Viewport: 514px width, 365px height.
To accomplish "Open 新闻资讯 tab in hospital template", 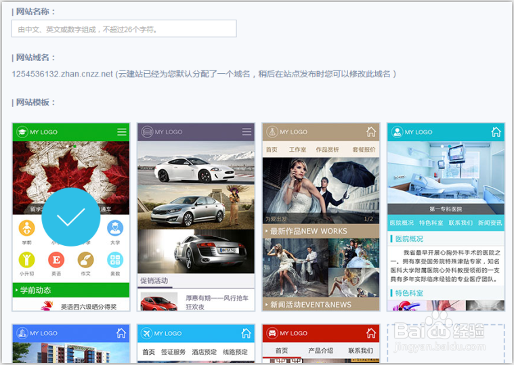I will [x=490, y=223].
